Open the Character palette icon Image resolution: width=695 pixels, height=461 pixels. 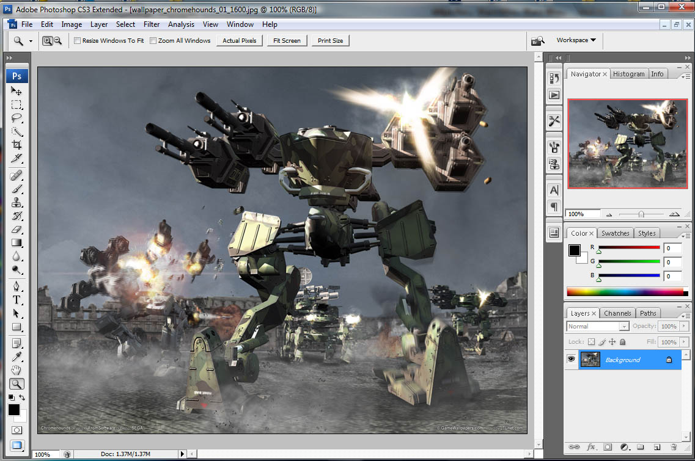(554, 190)
